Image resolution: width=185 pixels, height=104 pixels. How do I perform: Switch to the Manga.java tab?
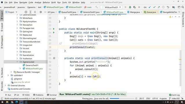pyautogui.click(x=135, y=12)
